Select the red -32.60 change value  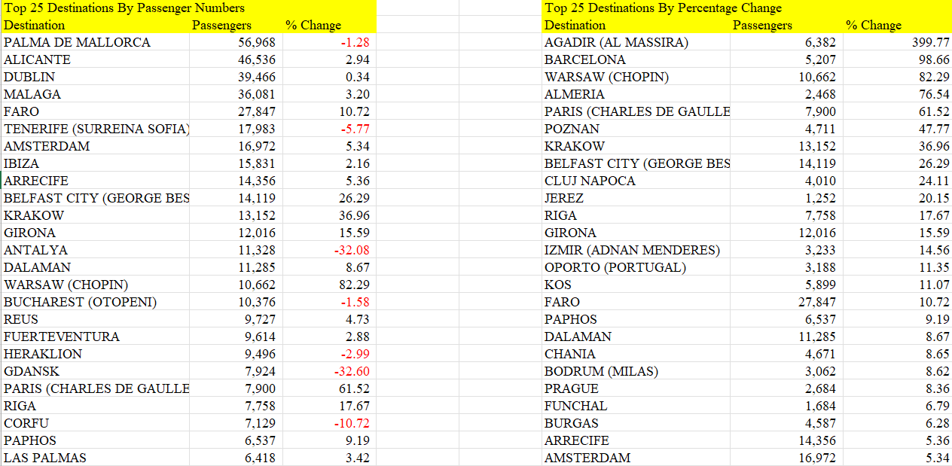coord(352,371)
